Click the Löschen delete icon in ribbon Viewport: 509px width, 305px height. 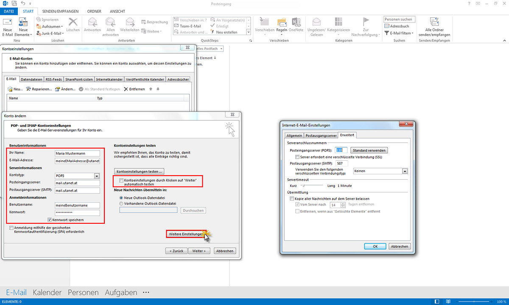point(73,25)
